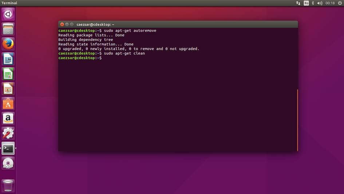
Task: Open the session power gear menu
Action: coord(339,3)
